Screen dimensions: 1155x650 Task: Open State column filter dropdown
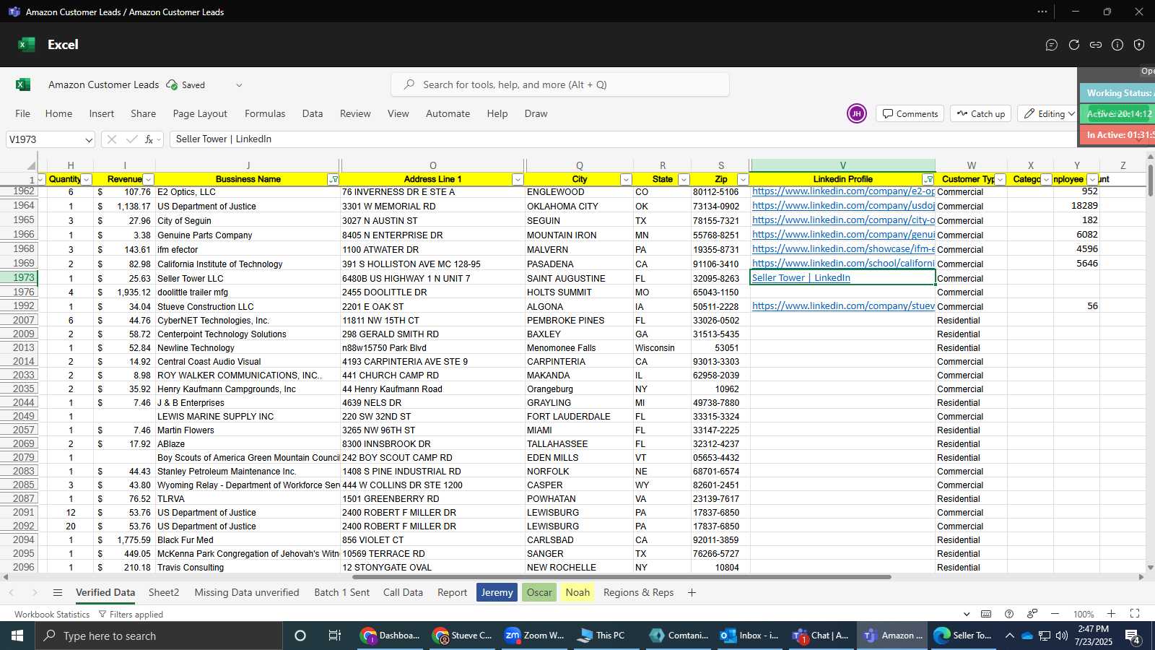(x=684, y=180)
